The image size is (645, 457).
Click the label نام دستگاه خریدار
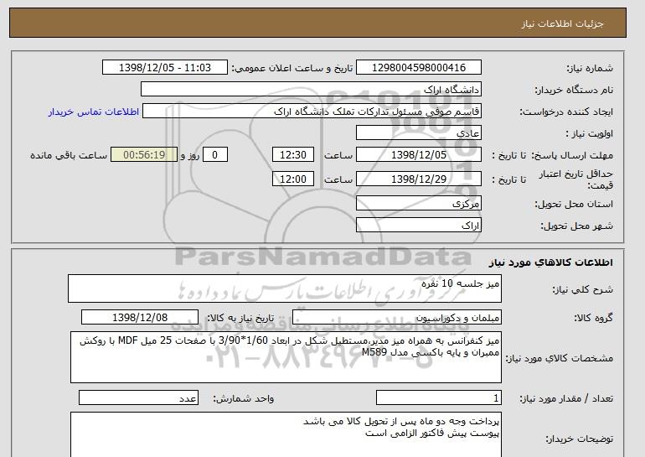coord(574,90)
